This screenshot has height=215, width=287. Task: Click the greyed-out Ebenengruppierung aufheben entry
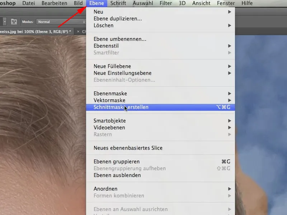pos(160,168)
